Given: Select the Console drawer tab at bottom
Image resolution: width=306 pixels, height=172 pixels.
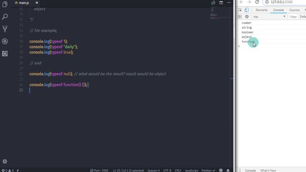Looking at the screenshot, I should 250,170.
